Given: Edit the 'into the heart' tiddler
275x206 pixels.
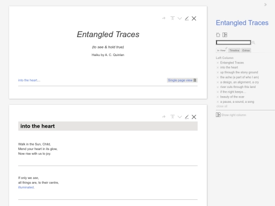Looking at the screenshot, I should (187, 117).
